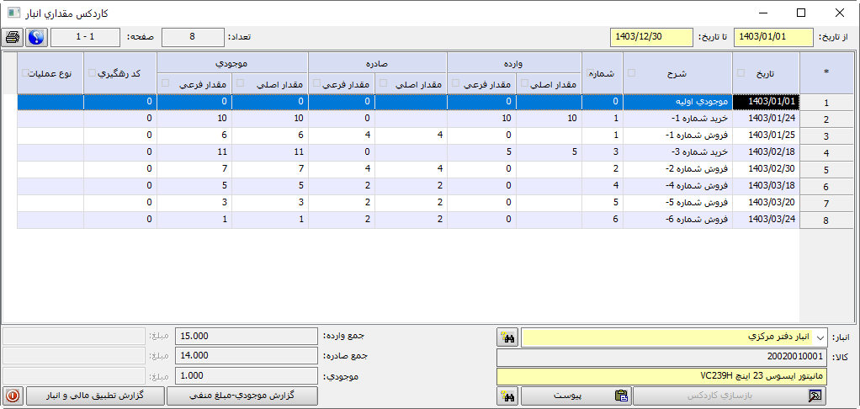
Task: Click the گزارش موجودي-مبلغ منفی button
Action: pyautogui.click(x=242, y=396)
